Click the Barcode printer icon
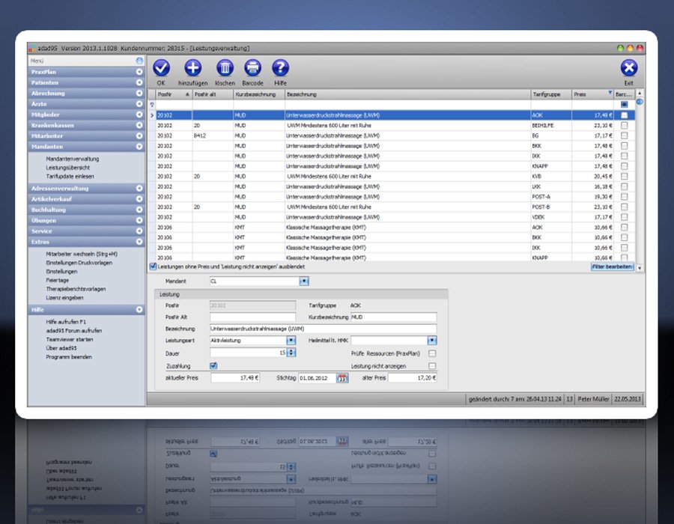Image resolution: width=674 pixels, height=524 pixels. point(252,68)
